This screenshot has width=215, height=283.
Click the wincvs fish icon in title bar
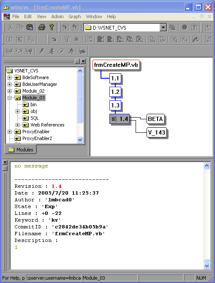5,7
